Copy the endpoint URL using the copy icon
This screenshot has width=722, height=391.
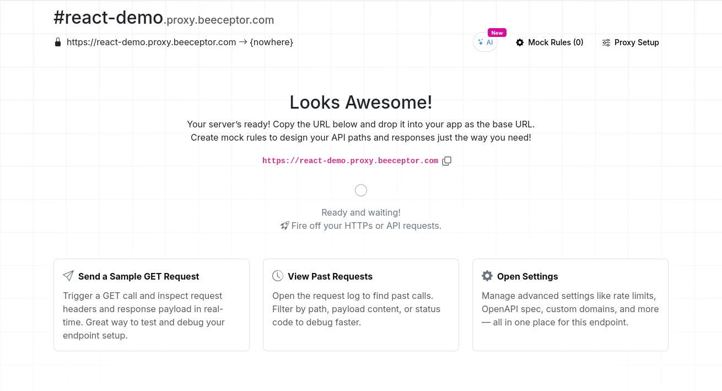pyautogui.click(x=446, y=160)
